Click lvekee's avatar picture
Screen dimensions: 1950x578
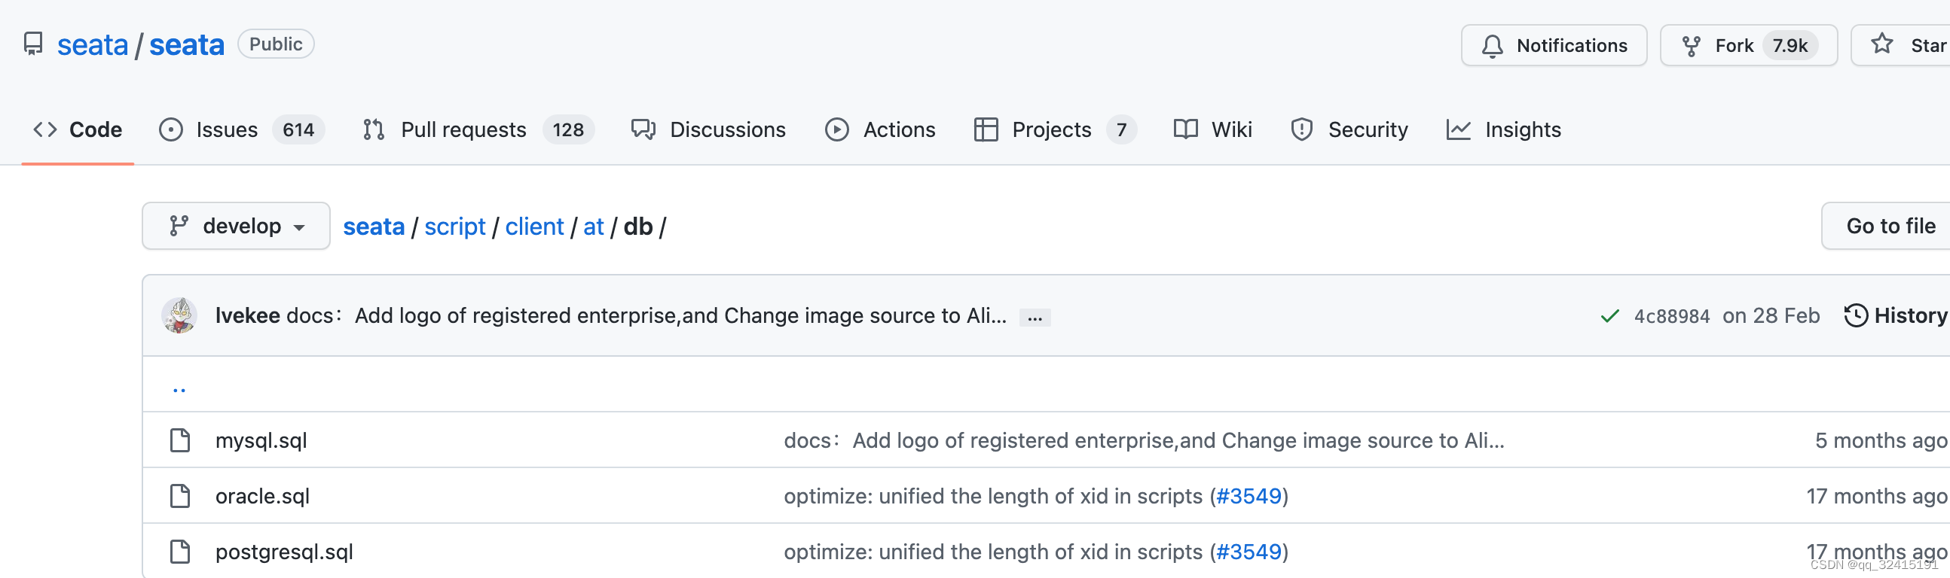point(179,315)
